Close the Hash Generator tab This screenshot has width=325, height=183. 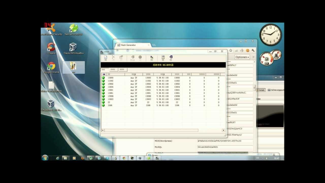click(149, 45)
